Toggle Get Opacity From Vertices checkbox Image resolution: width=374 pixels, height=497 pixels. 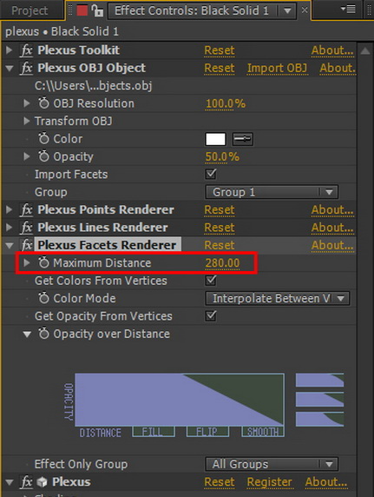211,315
